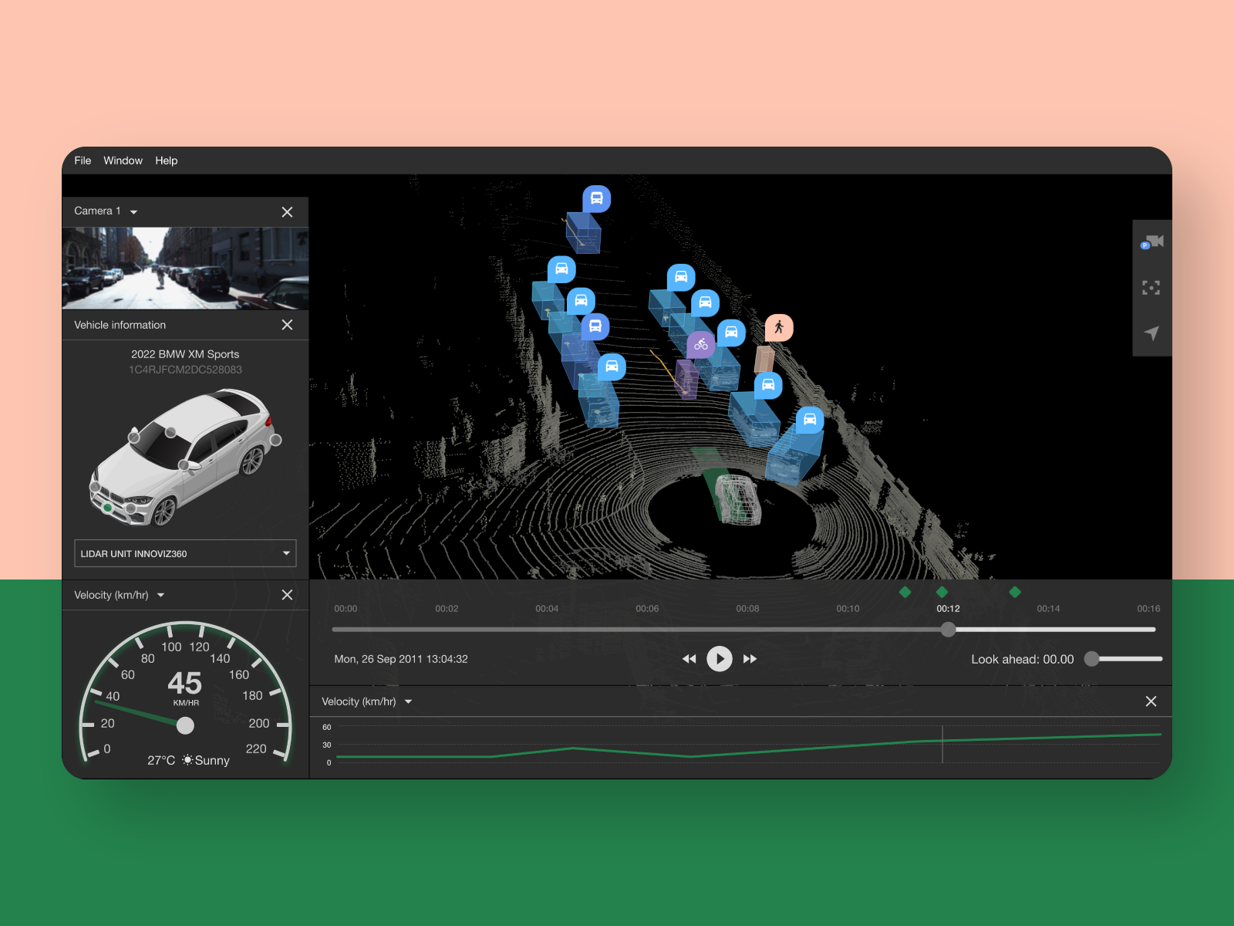This screenshot has height=926, width=1234.
Task: Click the fullscreen focus icon on right toolbar
Action: [1151, 288]
